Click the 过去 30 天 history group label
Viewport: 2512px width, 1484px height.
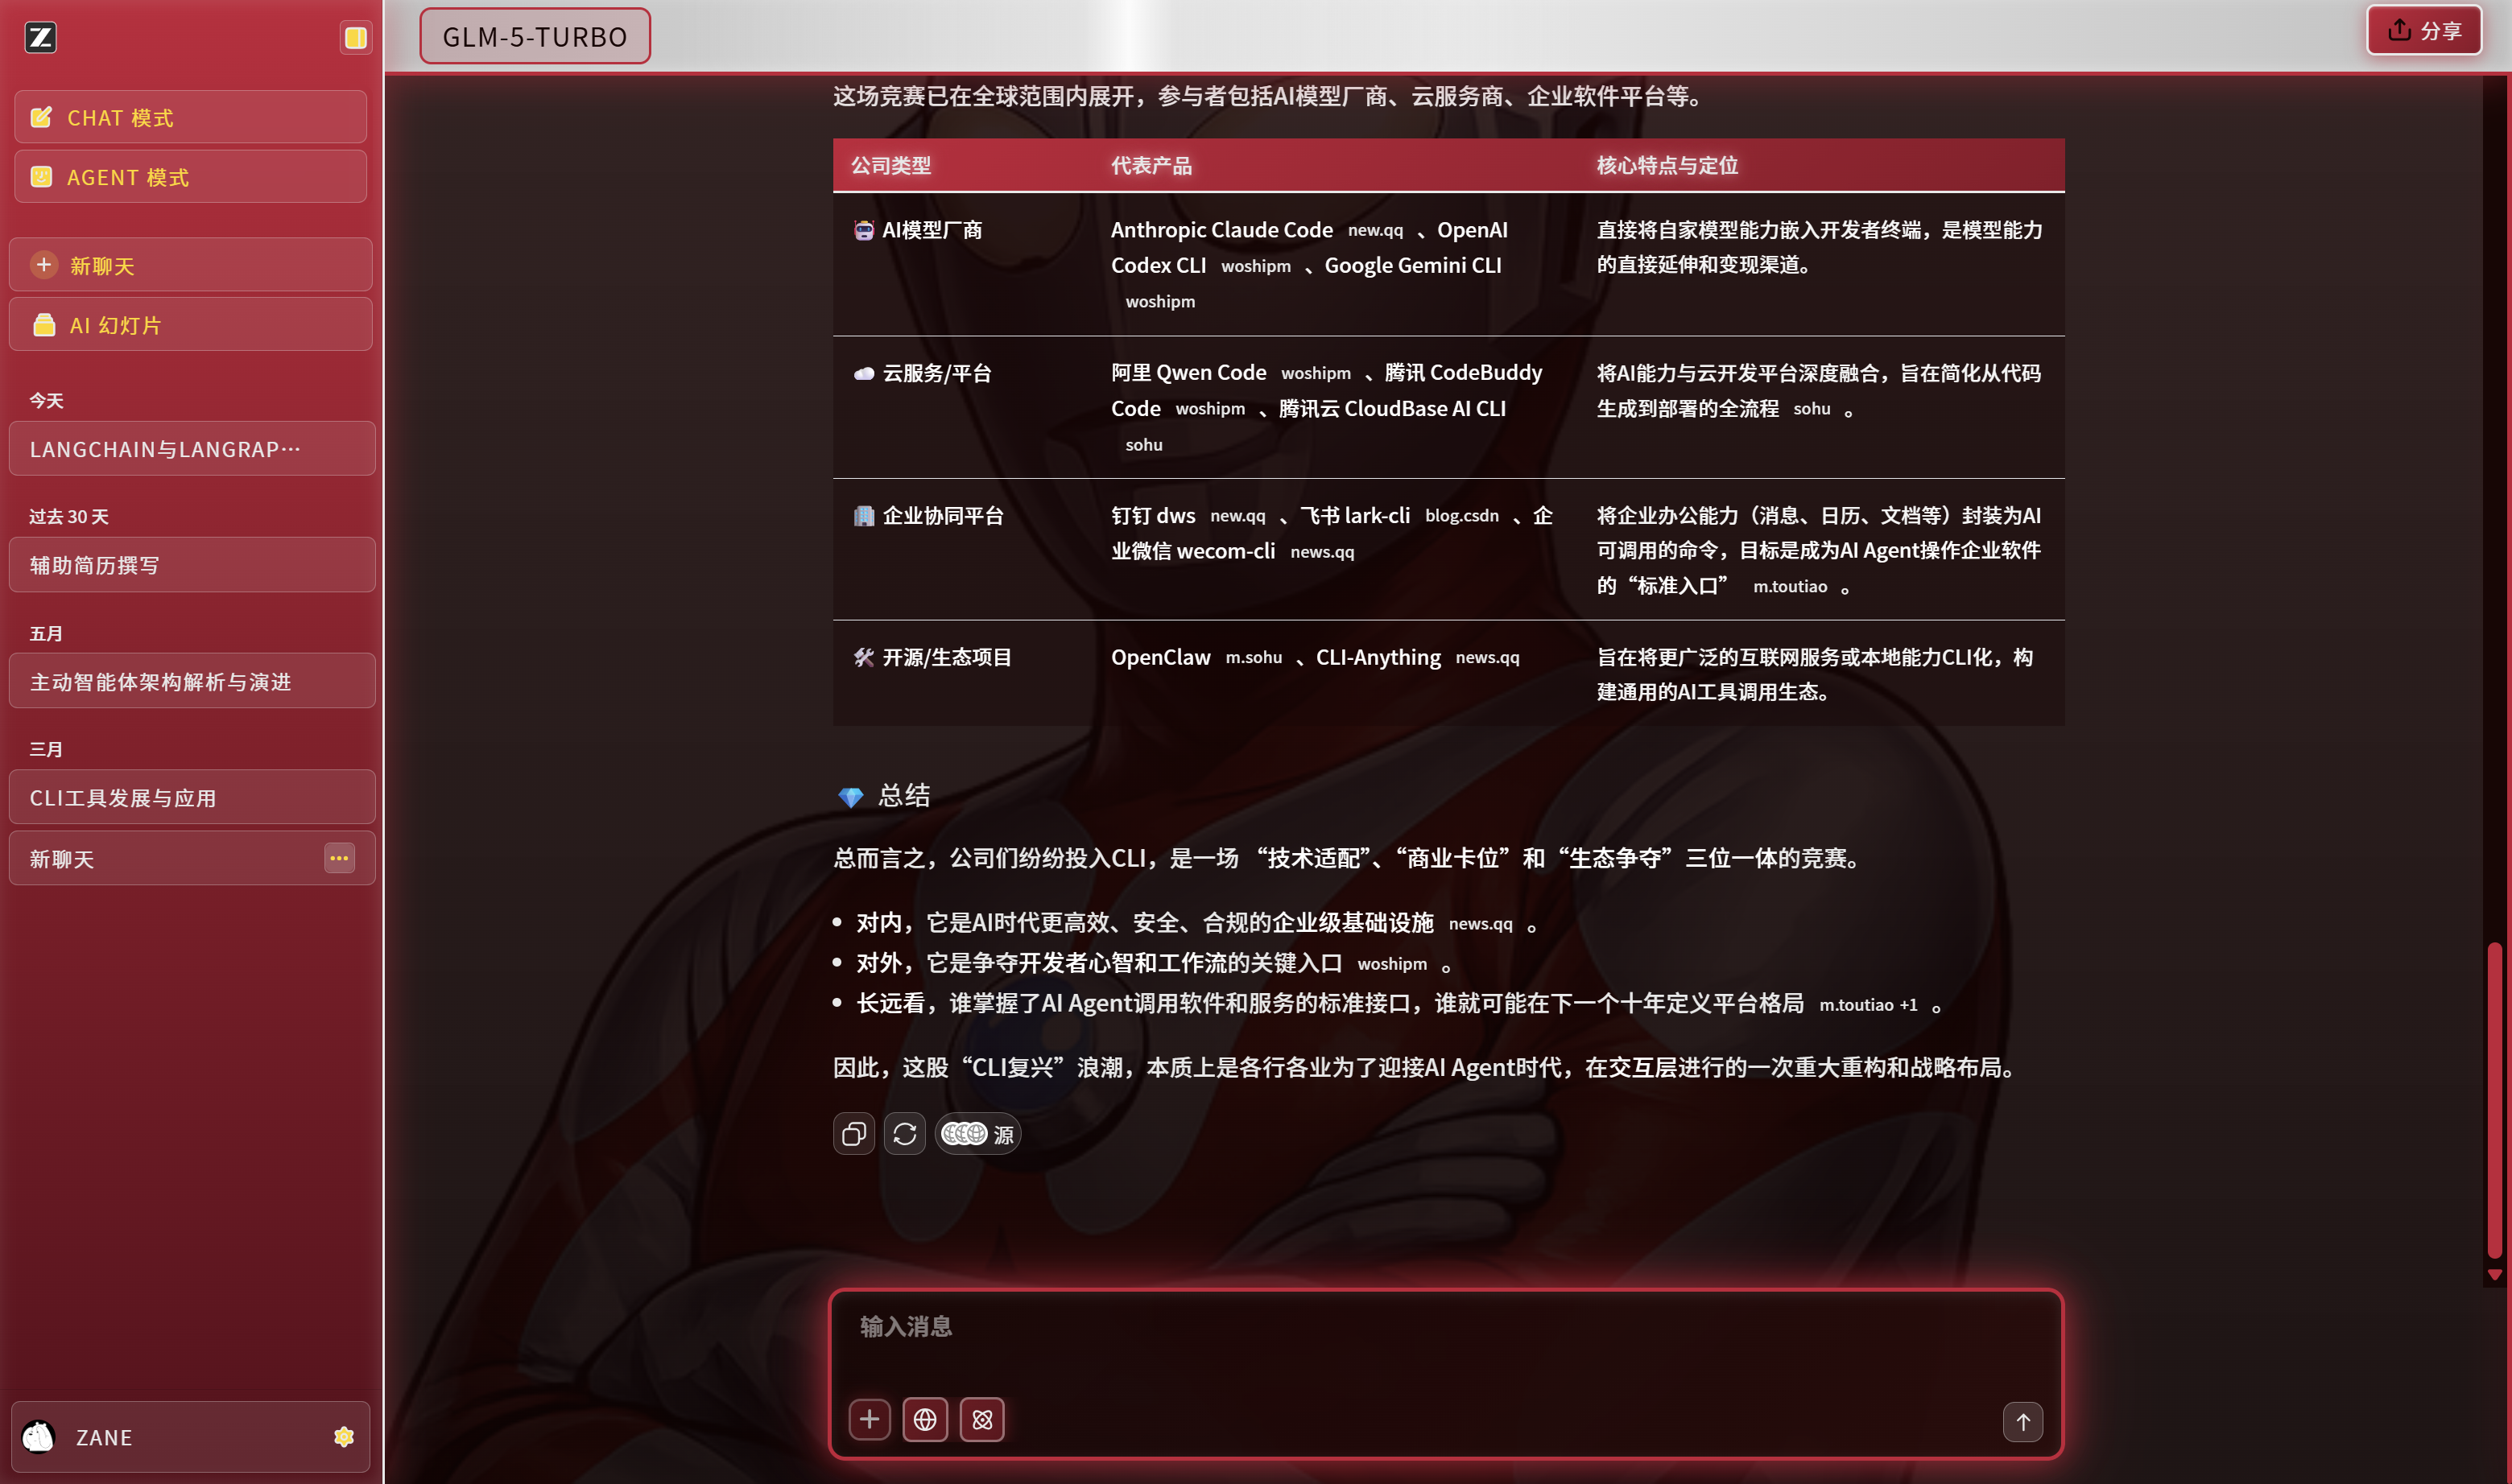click(69, 517)
